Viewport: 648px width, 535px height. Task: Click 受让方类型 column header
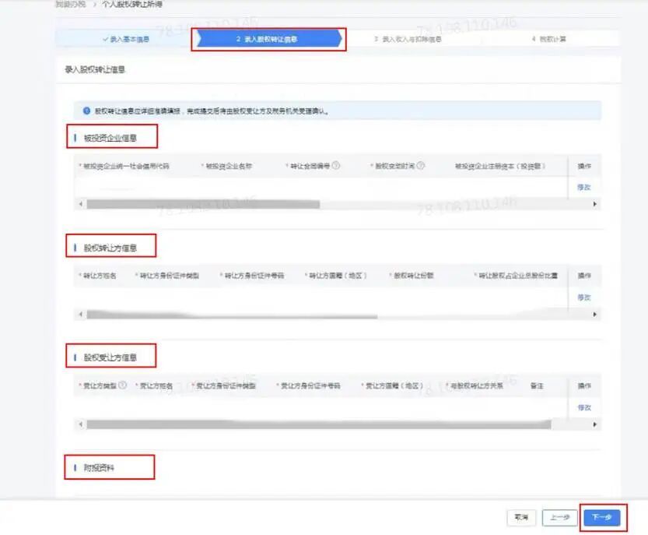coord(98,385)
